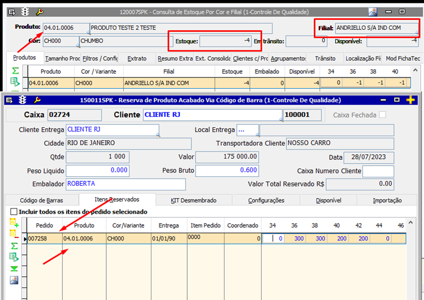Click the picture icon in the Consulta de Estoque title bar
This screenshot has width=424, height=300.
click(373, 11)
